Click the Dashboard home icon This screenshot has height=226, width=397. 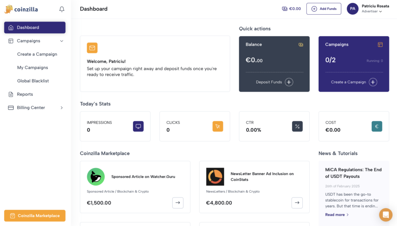pyautogui.click(x=10, y=27)
